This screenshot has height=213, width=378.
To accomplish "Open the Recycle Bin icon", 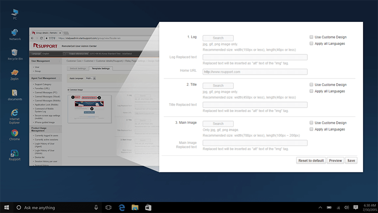I will pyautogui.click(x=15, y=54).
